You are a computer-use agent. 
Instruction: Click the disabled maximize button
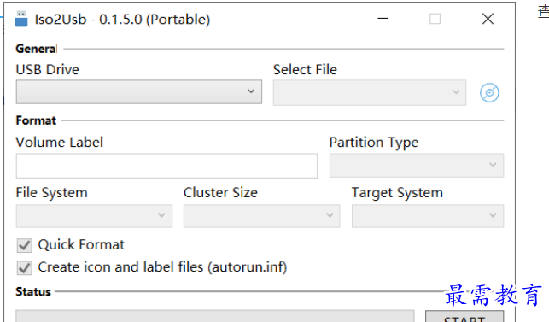coord(435,19)
